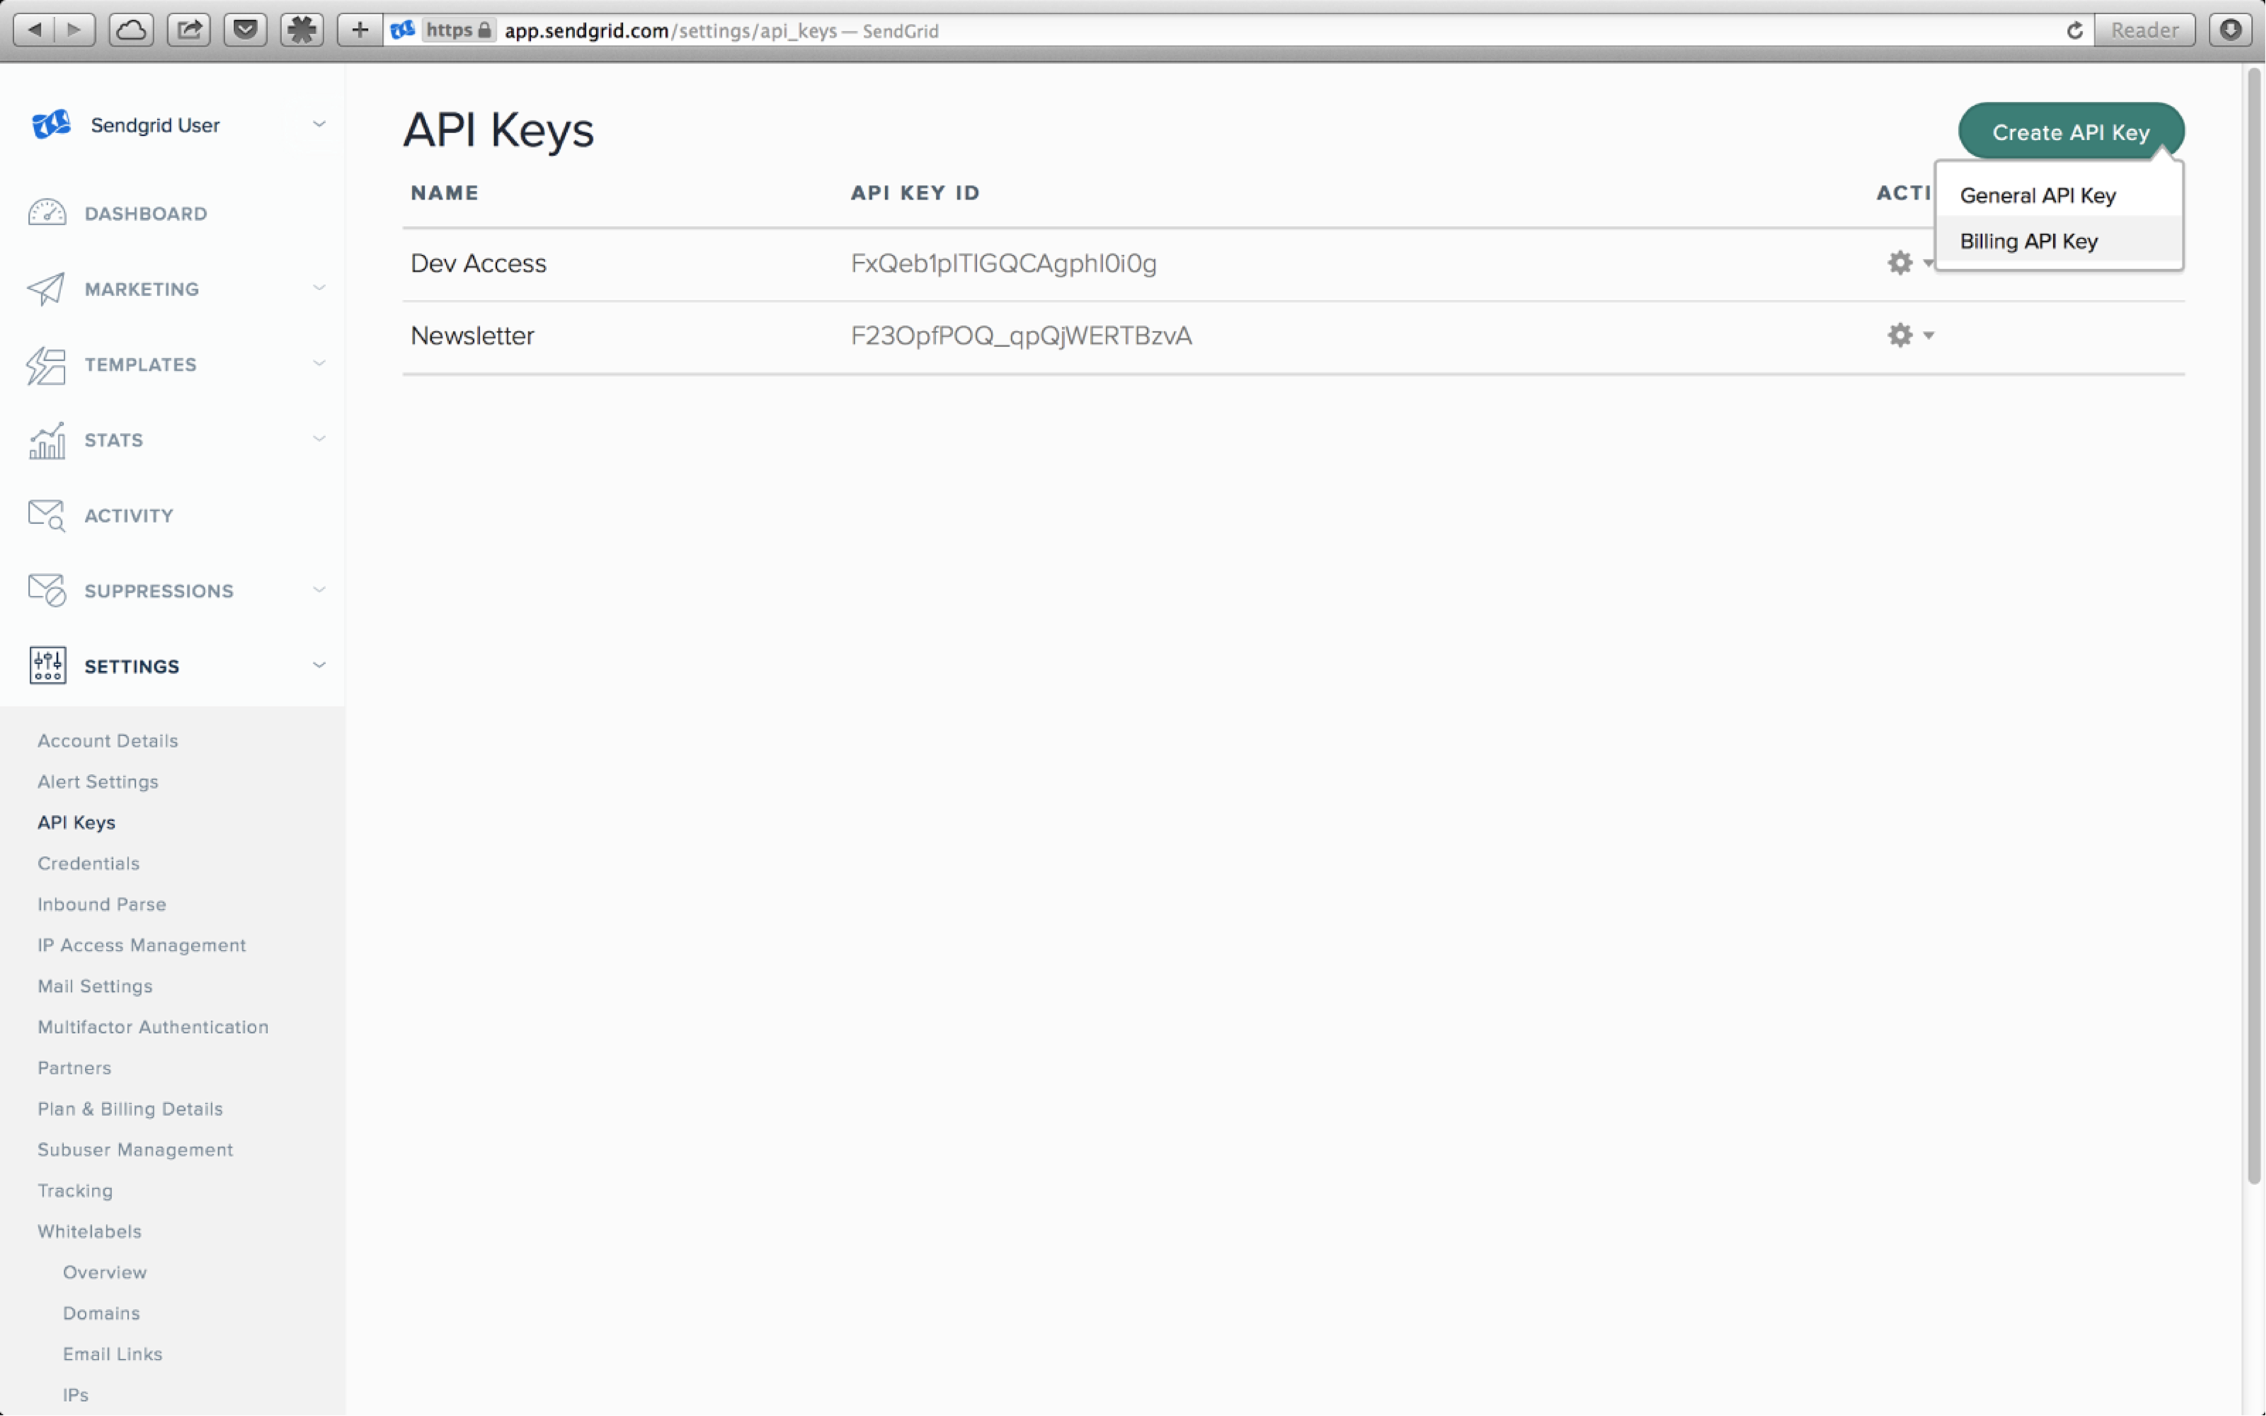Click the Stats bar-chart icon
The height and width of the screenshot is (1416, 2266).
coord(47,440)
